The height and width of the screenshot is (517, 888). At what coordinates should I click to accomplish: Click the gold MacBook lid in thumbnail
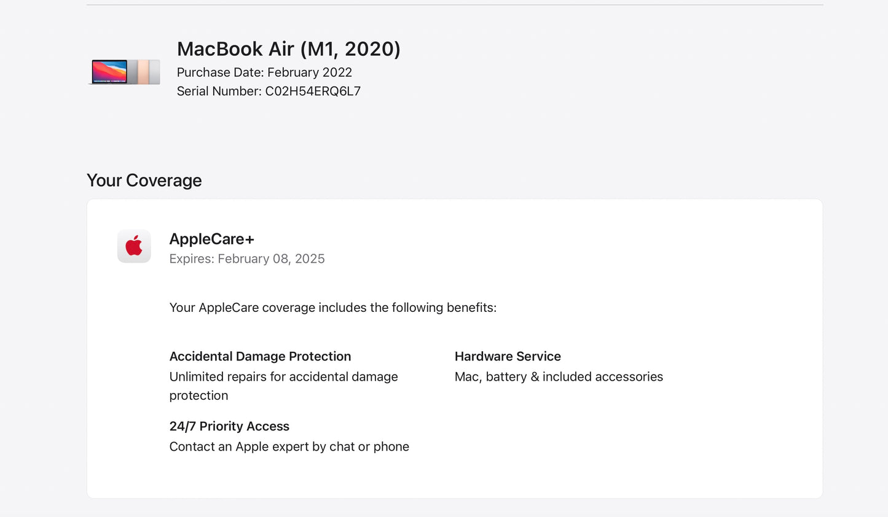143,72
